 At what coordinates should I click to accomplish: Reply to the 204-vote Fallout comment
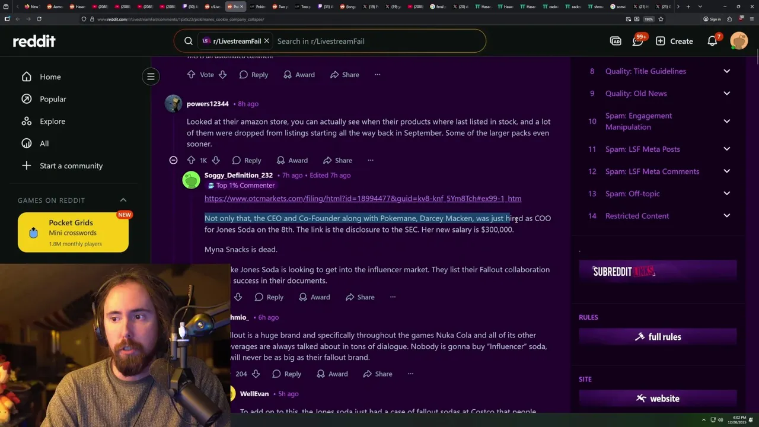coord(286,374)
